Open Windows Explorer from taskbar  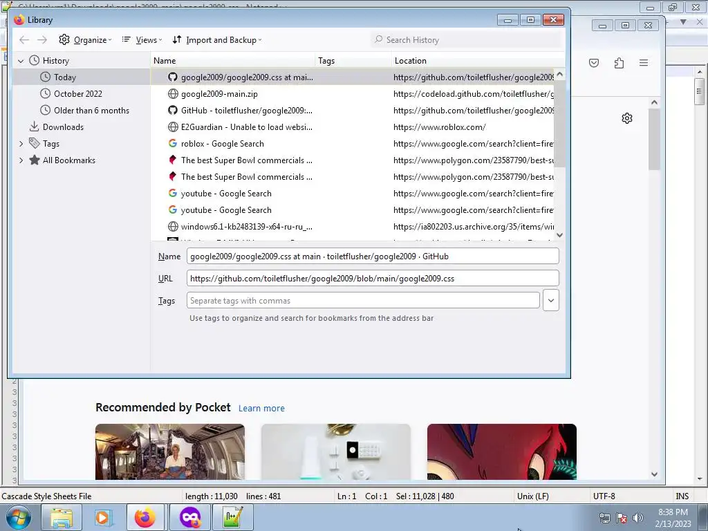click(x=62, y=517)
